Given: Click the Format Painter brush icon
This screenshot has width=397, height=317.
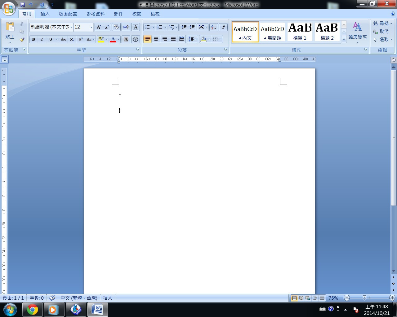Looking at the screenshot, I should (x=22, y=40).
